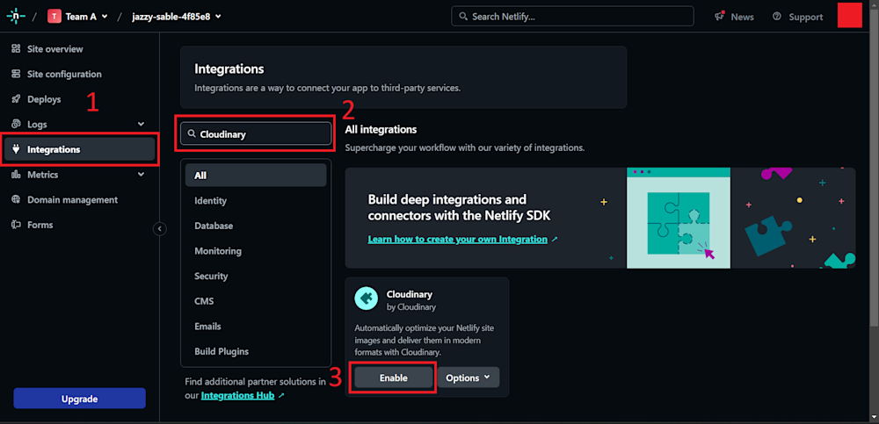The image size is (879, 424).
Task: Click the Cloudinary integrations search field
Action: click(262, 134)
